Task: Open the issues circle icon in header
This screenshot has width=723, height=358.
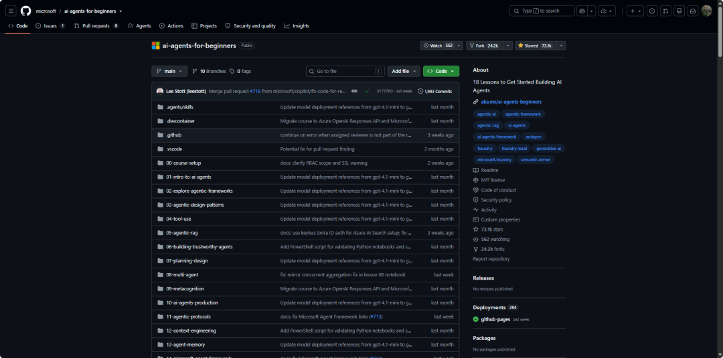Action: (652, 11)
